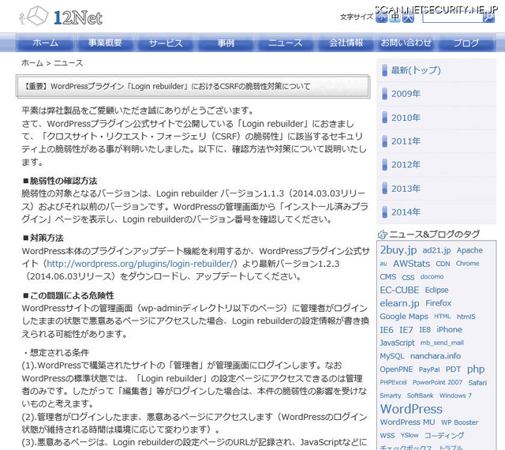
Task: Select the CMS tag
Action: [387, 277]
